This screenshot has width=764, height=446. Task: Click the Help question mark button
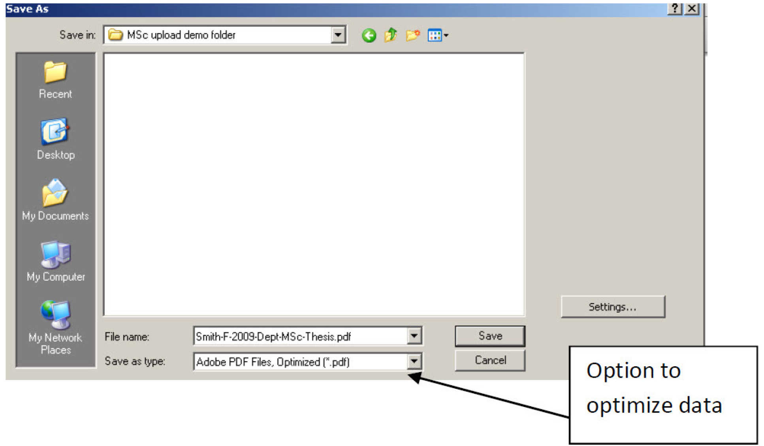click(675, 8)
